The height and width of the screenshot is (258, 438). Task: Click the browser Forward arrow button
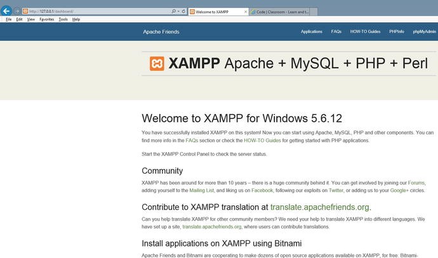click(x=17, y=11)
